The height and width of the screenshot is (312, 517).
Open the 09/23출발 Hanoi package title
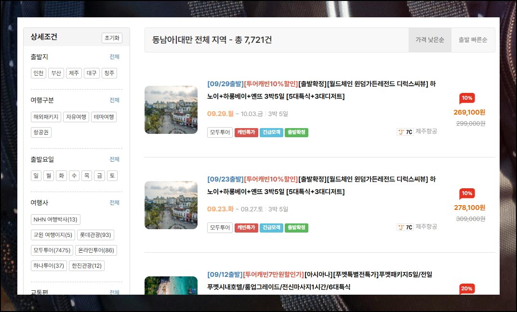321,185
